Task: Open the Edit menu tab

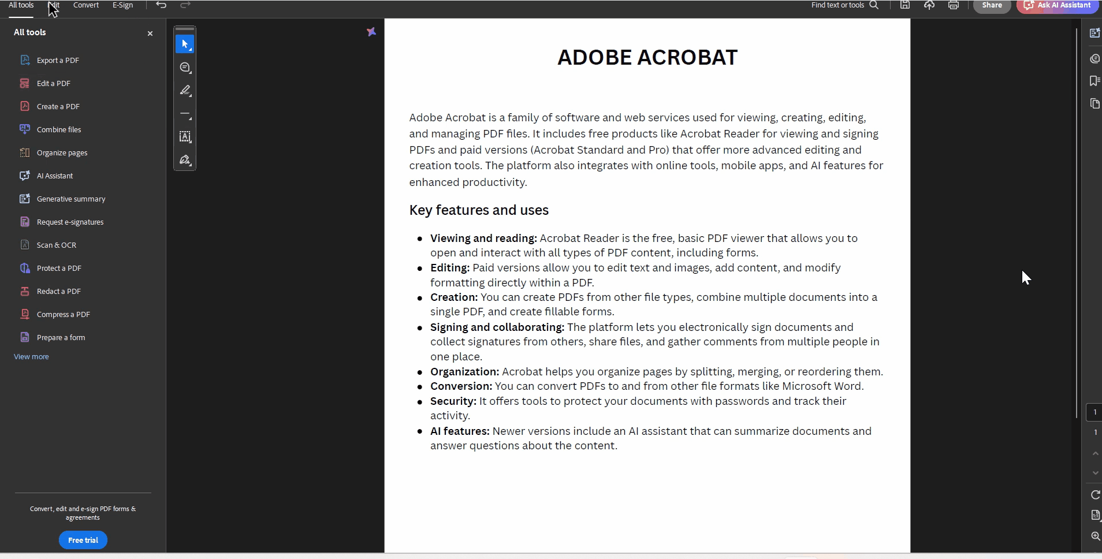Action: pos(54,5)
